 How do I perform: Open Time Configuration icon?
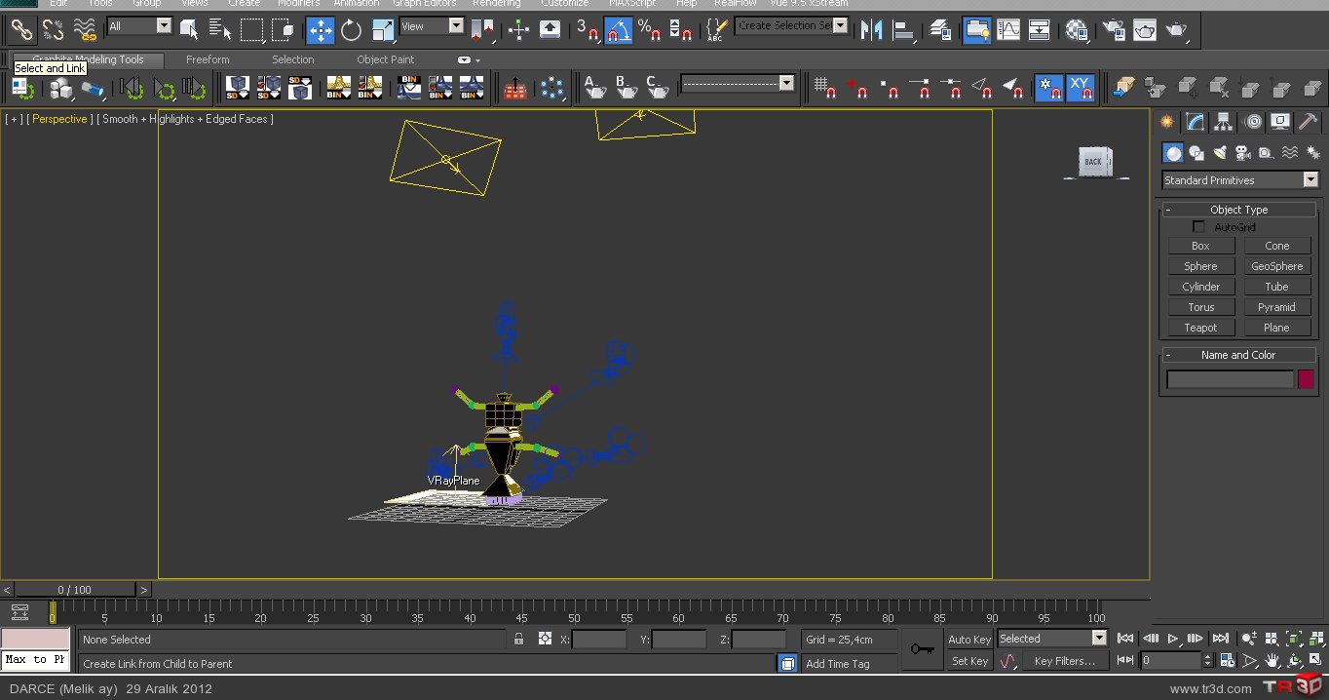pos(1226,661)
